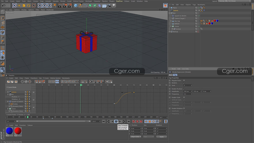
Task: Toggle the X axis lock
Action: pyautogui.click(x=40, y=5)
